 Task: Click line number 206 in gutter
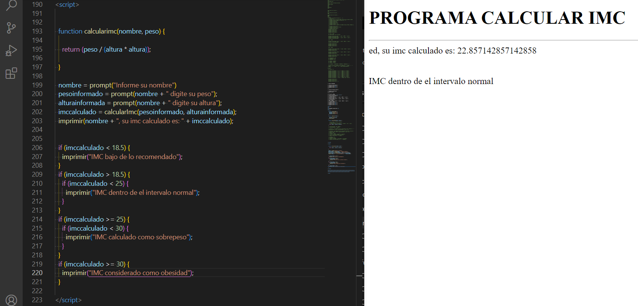click(x=37, y=148)
